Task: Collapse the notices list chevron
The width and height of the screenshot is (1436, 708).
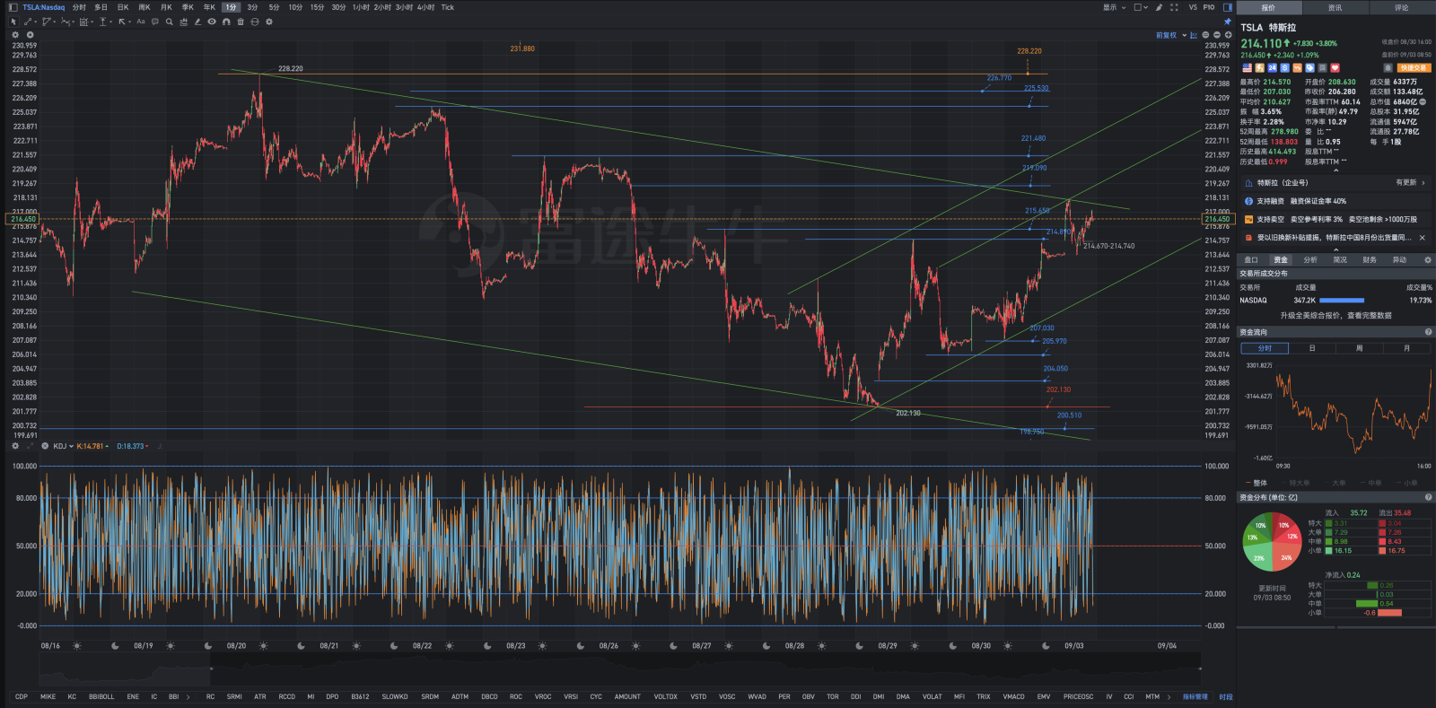Action: click(1335, 249)
